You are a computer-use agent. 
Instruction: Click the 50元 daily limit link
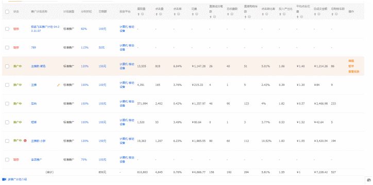coord(101,47)
